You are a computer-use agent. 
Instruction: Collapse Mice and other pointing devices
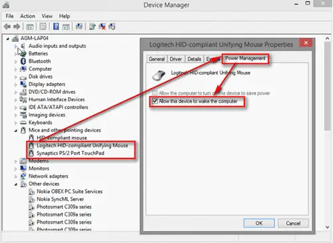[x=16, y=130]
